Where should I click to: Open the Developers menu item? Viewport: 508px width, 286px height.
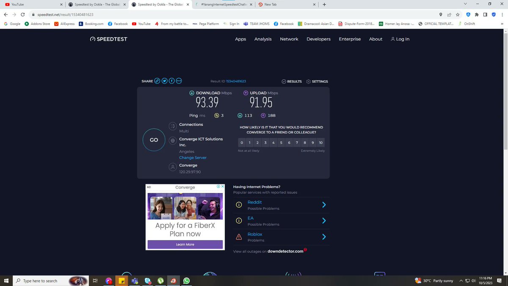pos(318,39)
